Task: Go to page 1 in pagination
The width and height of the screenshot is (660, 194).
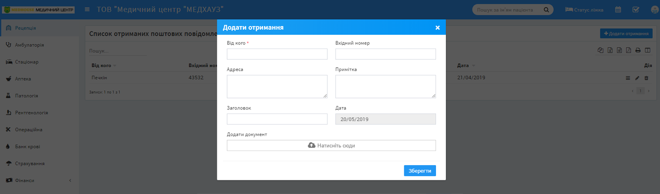Action: click(641, 91)
